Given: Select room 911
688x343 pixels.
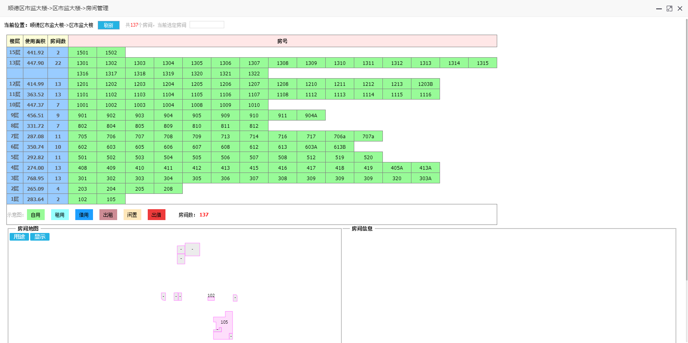Looking at the screenshot, I should (x=283, y=115).
